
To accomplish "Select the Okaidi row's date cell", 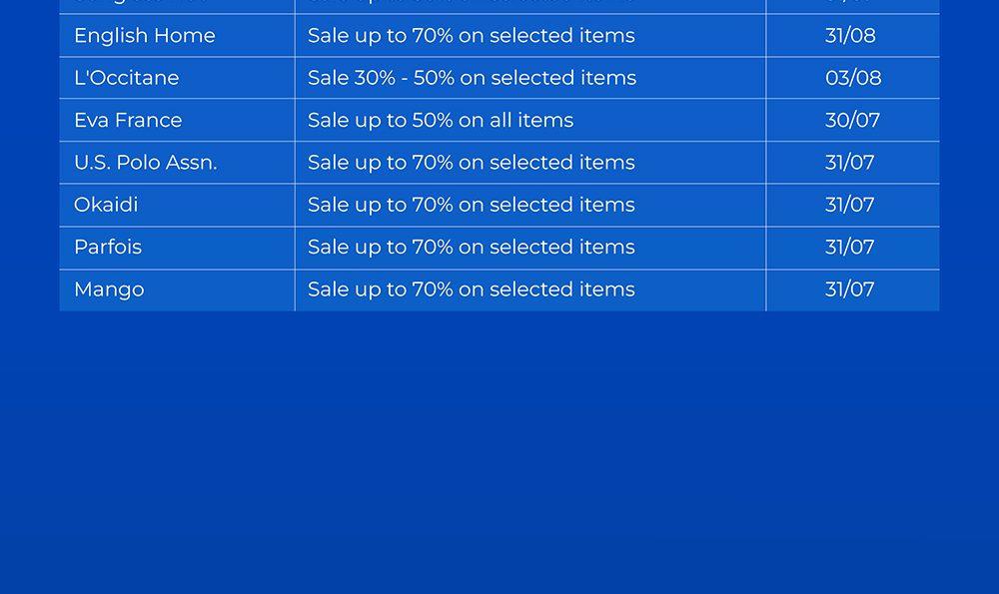I will (x=850, y=205).
